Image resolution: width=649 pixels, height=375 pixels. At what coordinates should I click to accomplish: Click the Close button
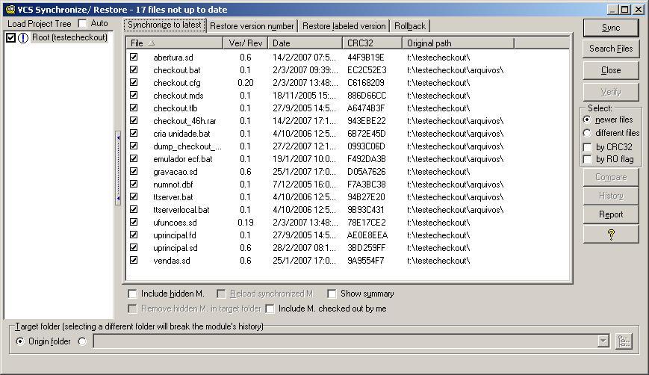pyautogui.click(x=610, y=70)
